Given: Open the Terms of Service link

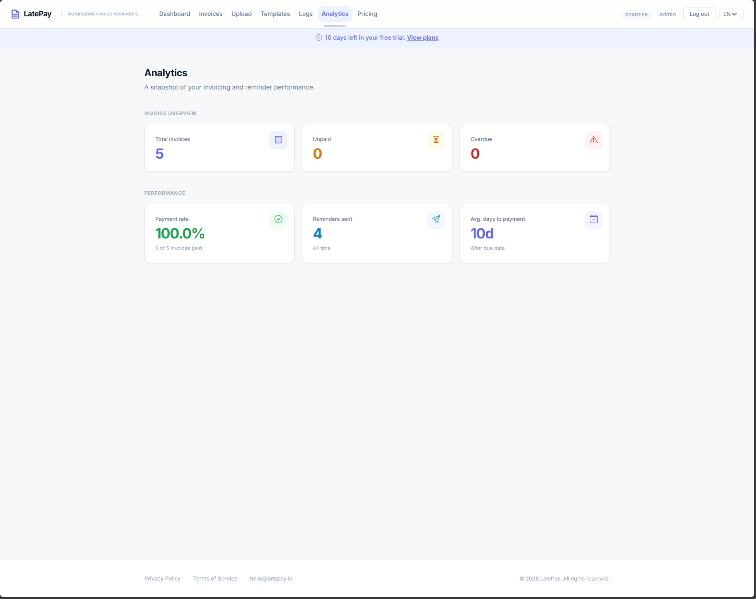Looking at the screenshot, I should 215,579.
